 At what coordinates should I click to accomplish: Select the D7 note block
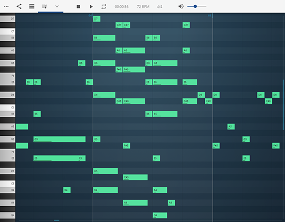tap(97, 18)
